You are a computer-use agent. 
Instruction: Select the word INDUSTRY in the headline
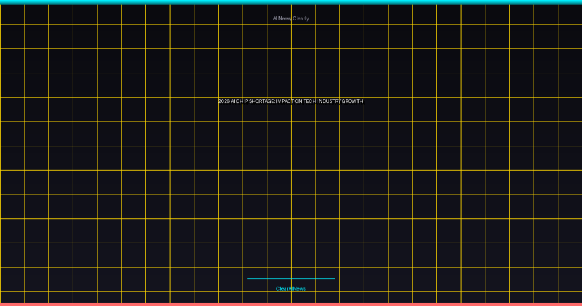tap(328, 101)
